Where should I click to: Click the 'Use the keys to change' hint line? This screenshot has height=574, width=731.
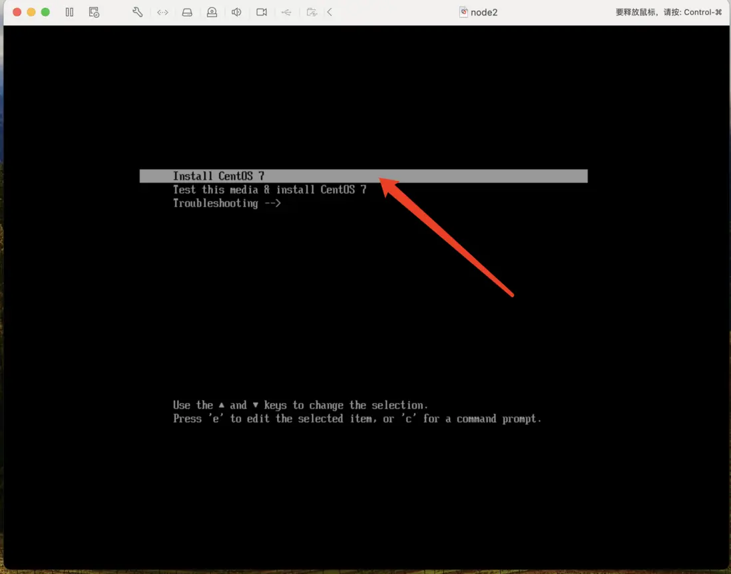point(300,405)
